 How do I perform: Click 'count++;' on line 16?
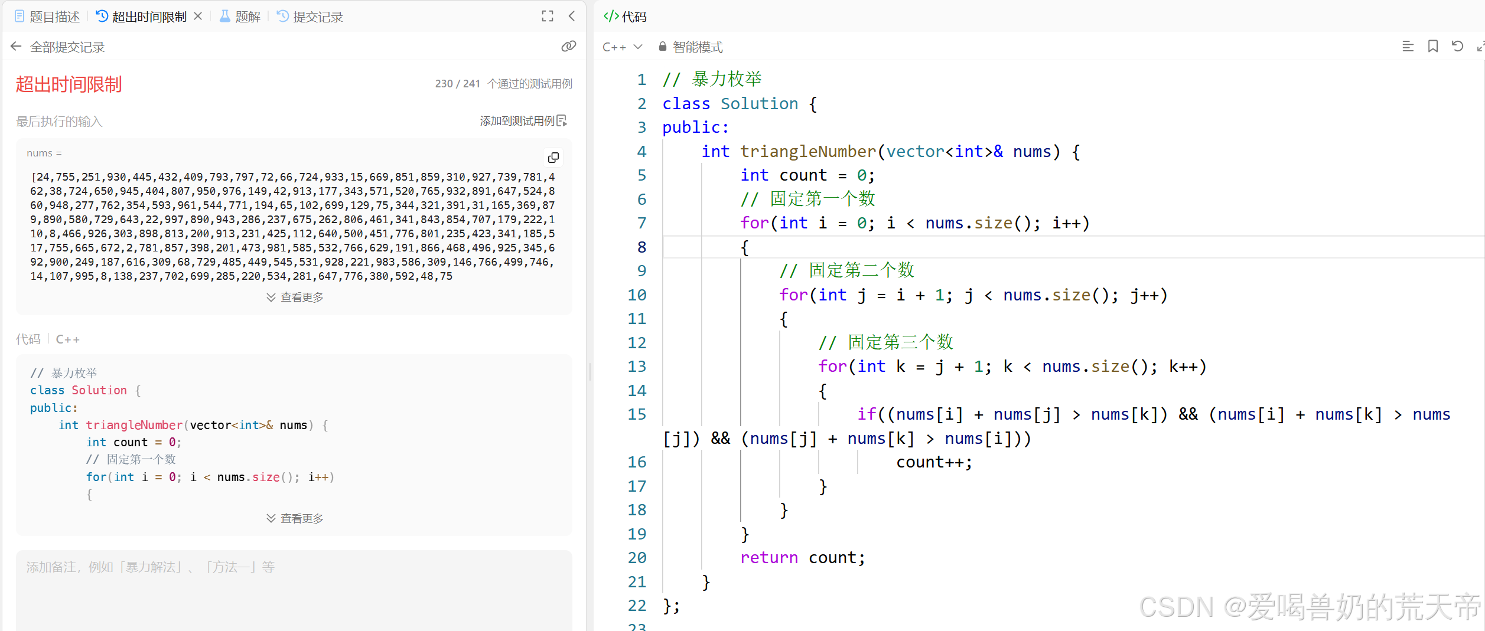(x=934, y=462)
